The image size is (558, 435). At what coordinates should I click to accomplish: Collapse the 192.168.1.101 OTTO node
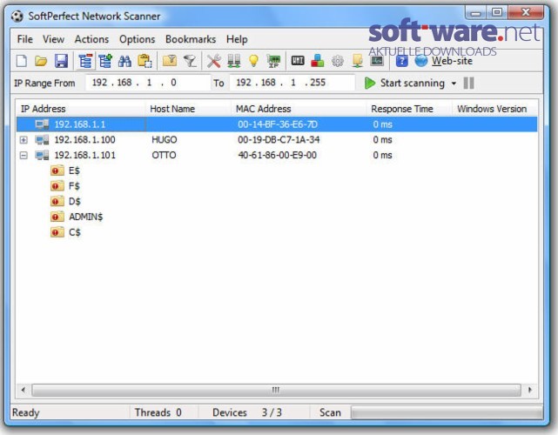[x=24, y=156]
